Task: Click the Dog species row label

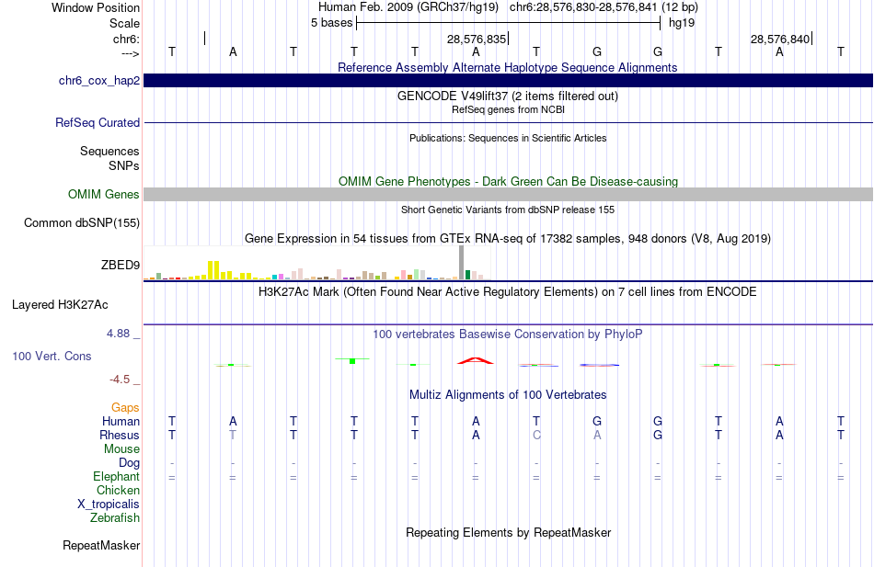Action: click(x=130, y=463)
